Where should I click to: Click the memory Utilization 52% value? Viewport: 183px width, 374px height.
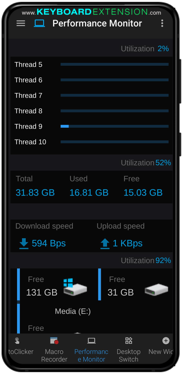click(x=163, y=163)
